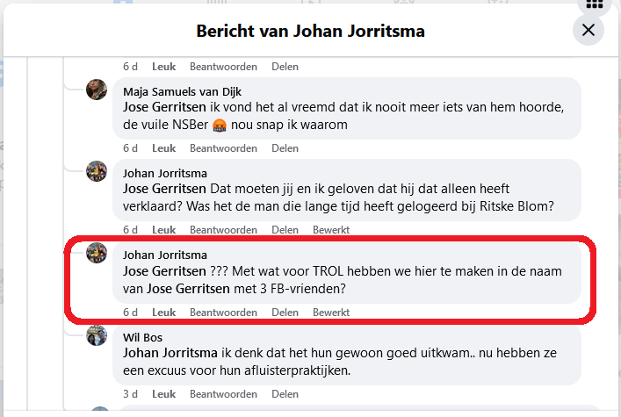This screenshot has width=621, height=417.
Task: Open Maja Samuels van Dijk's profile picture
Action: pos(97,90)
